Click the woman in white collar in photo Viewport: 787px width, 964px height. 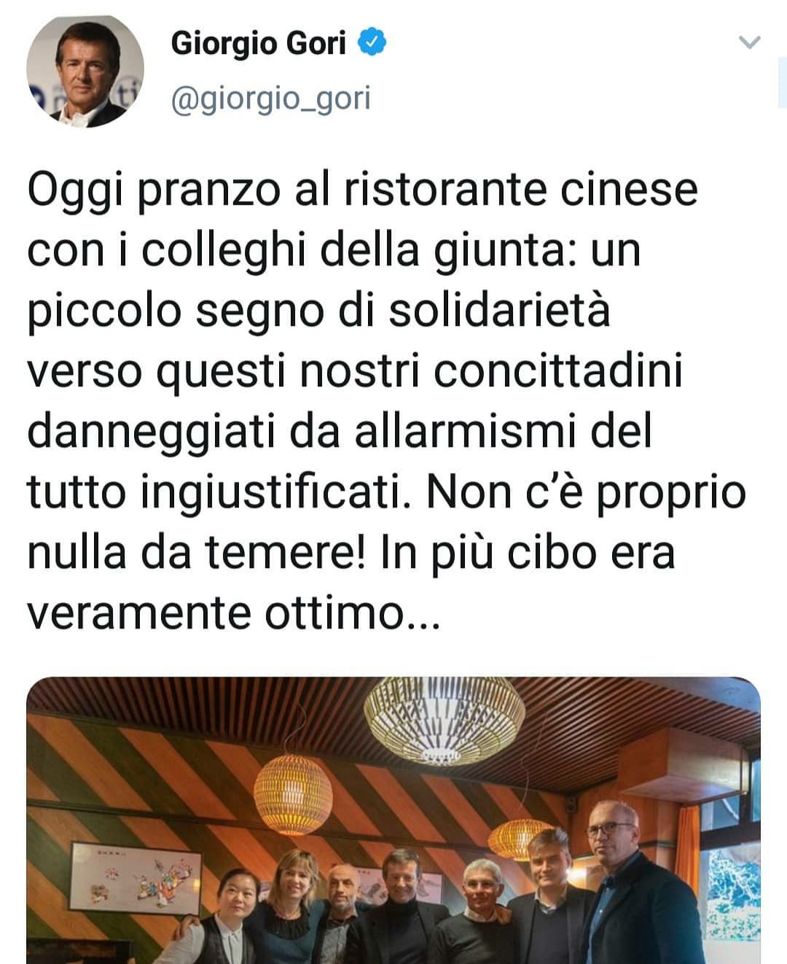[219, 919]
